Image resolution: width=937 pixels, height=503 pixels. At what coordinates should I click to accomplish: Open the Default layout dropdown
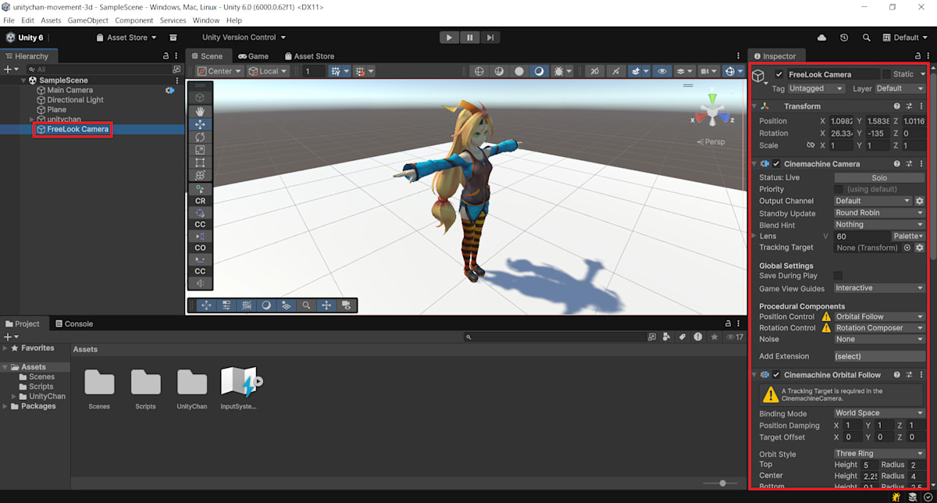coord(906,37)
